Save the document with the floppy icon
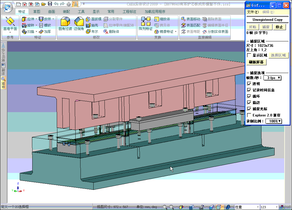The width and height of the screenshot is (292, 210). (50, 4)
